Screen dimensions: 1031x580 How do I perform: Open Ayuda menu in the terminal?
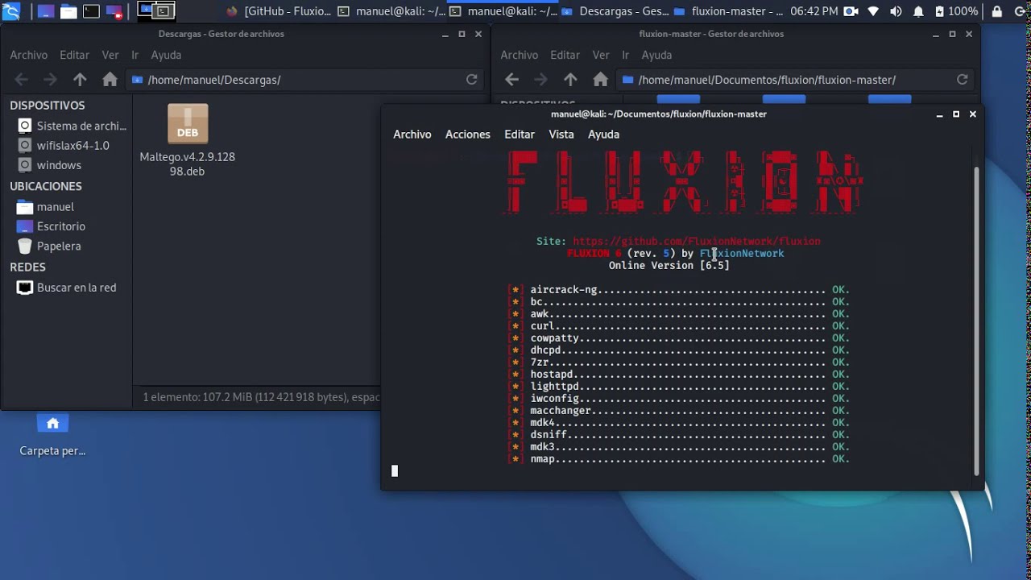(x=603, y=135)
